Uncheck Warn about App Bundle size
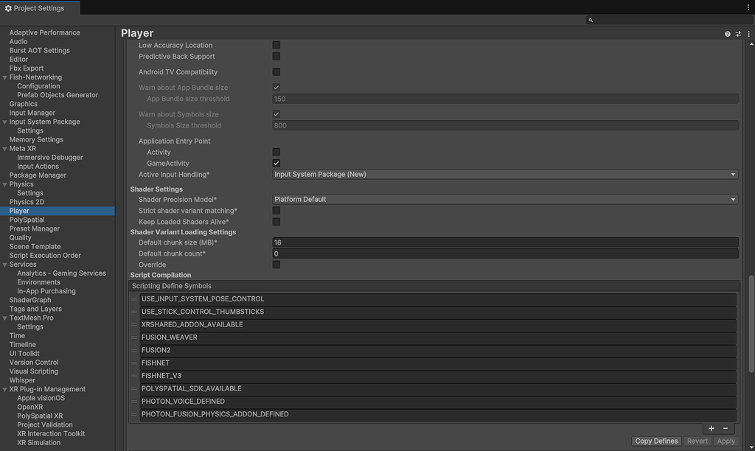The height and width of the screenshot is (451, 755). (x=276, y=86)
